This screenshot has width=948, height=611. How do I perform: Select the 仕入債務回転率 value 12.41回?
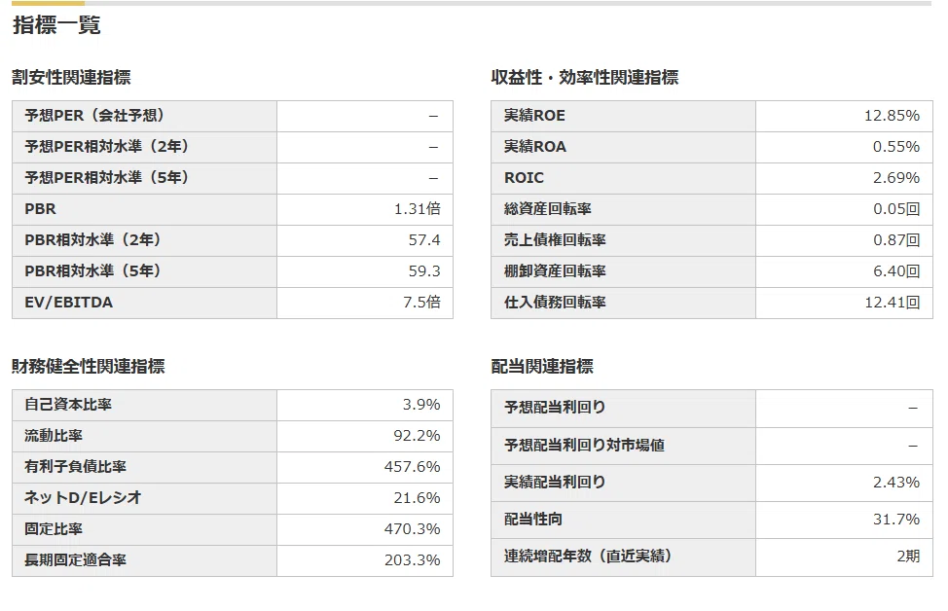click(893, 303)
